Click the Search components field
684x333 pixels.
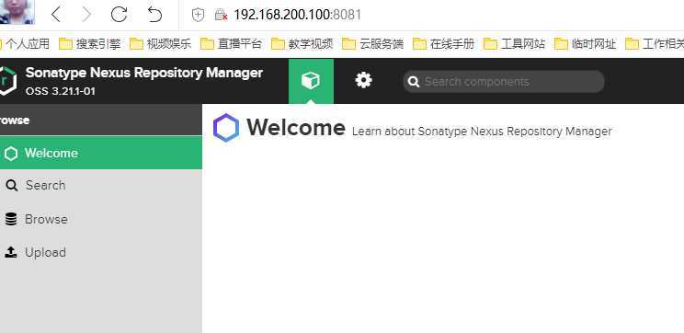click(504, 82)
